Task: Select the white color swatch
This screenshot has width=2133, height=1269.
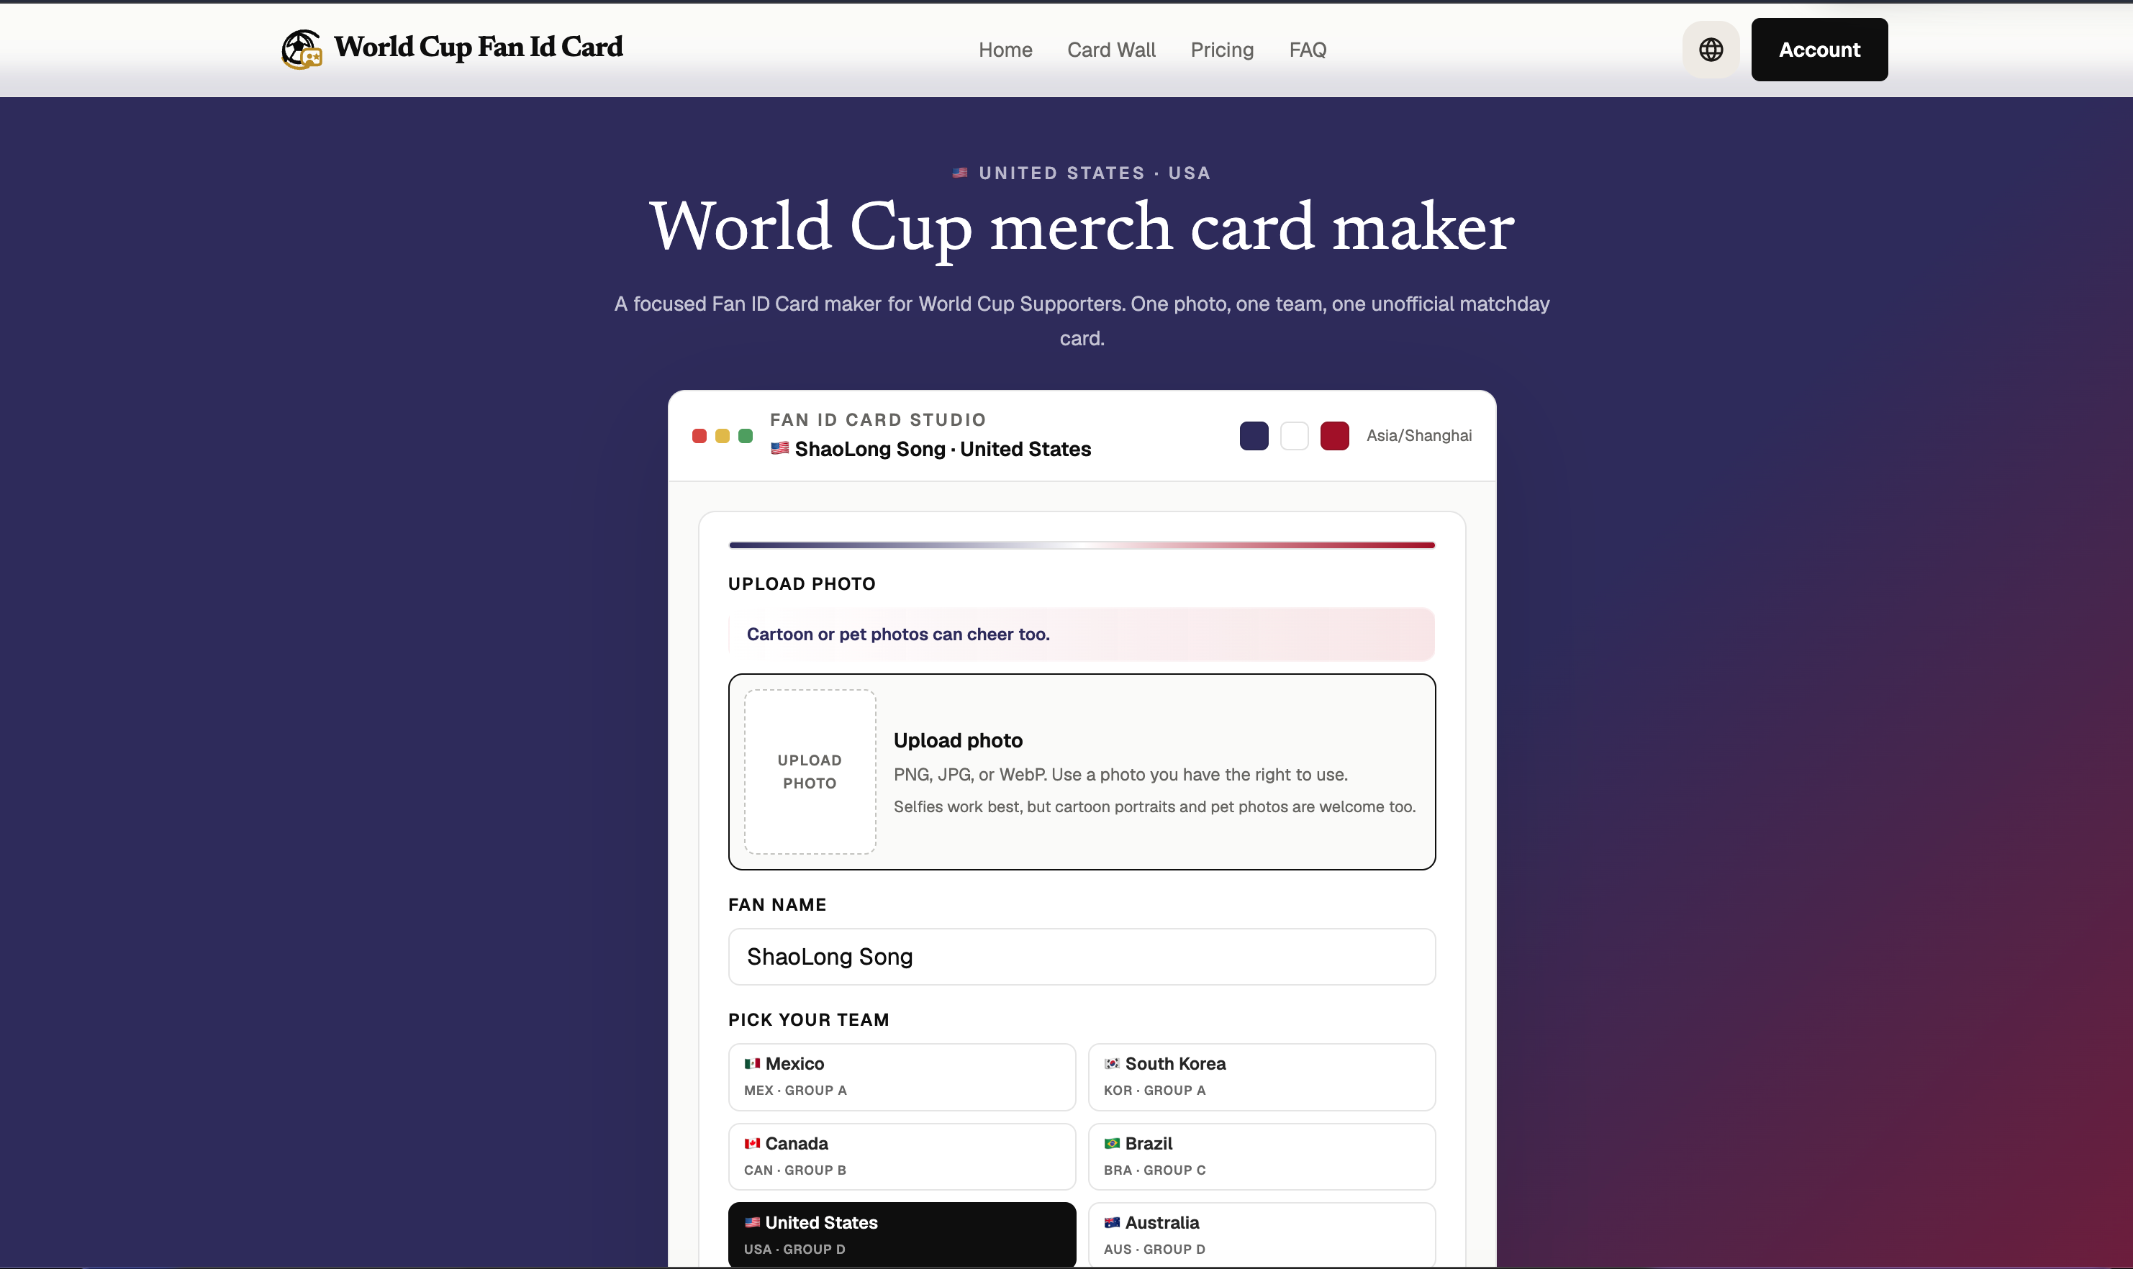Action: (x=1294, y=436)
